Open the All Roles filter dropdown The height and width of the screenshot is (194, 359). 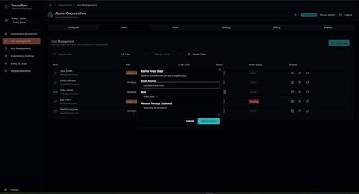pos(134,54)
